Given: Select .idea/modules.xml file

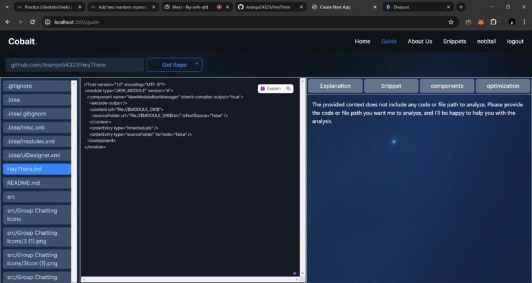Looking at the screenshot, I should [37, 141].
